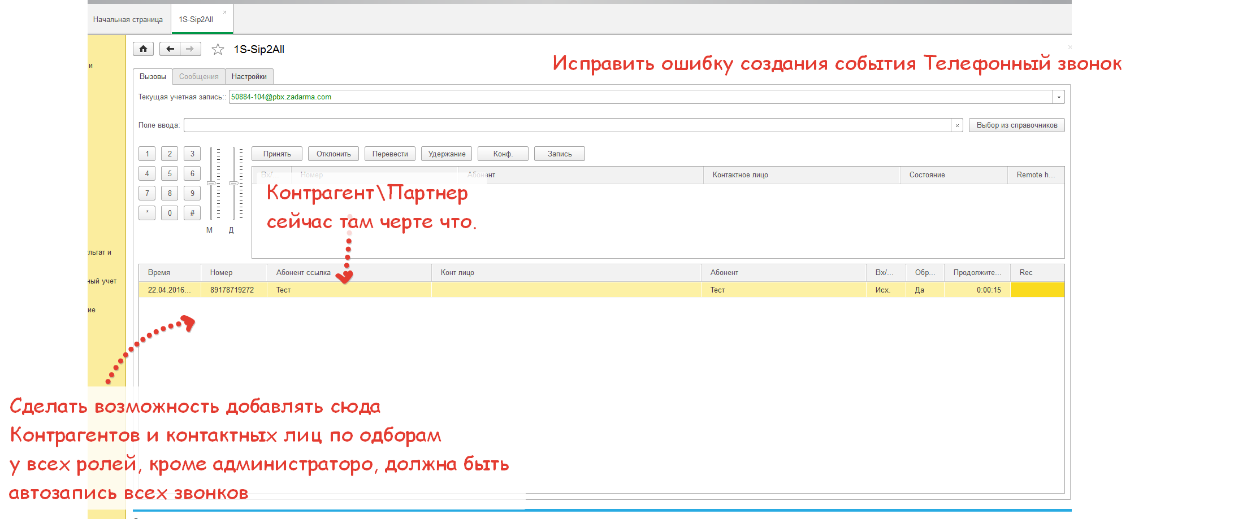Expand the current account dropdown
The image size is (1234, 519).
(x=1059, y=97)
